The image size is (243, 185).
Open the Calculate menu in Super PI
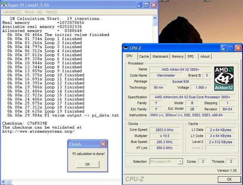point(12,12)
